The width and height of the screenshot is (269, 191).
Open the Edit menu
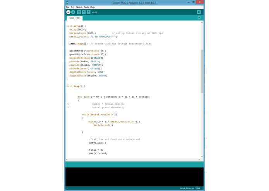(73, 7)
